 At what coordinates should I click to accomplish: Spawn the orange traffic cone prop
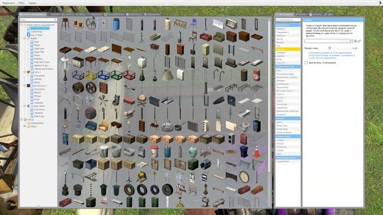(x=257, y=151)
